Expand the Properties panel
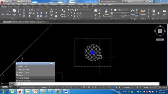Screen dimensions: 168x94 point(115,19)
